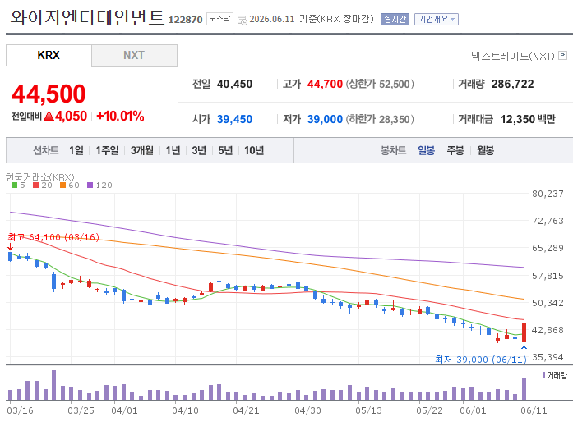The width and height of the screenshot is (573, 426).
Task: Select the 월봉 monthly candle chart
Action: point(485,150)
